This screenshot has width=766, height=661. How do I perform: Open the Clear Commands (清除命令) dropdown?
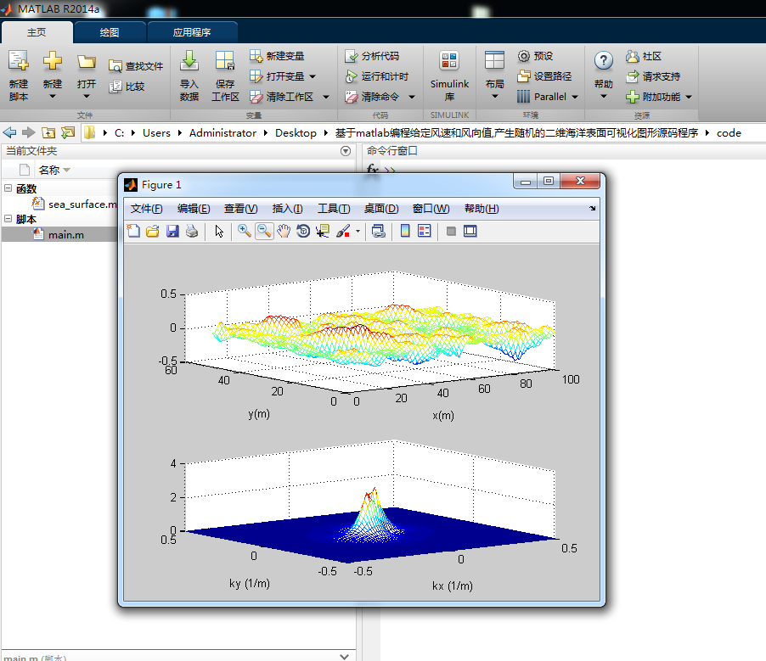412,97
